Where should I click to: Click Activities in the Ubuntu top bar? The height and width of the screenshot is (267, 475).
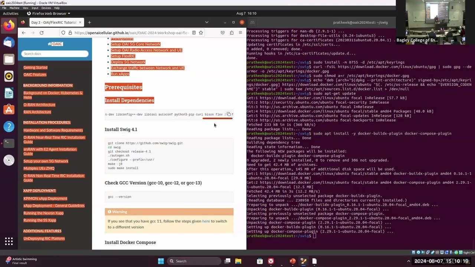(11, 13)
